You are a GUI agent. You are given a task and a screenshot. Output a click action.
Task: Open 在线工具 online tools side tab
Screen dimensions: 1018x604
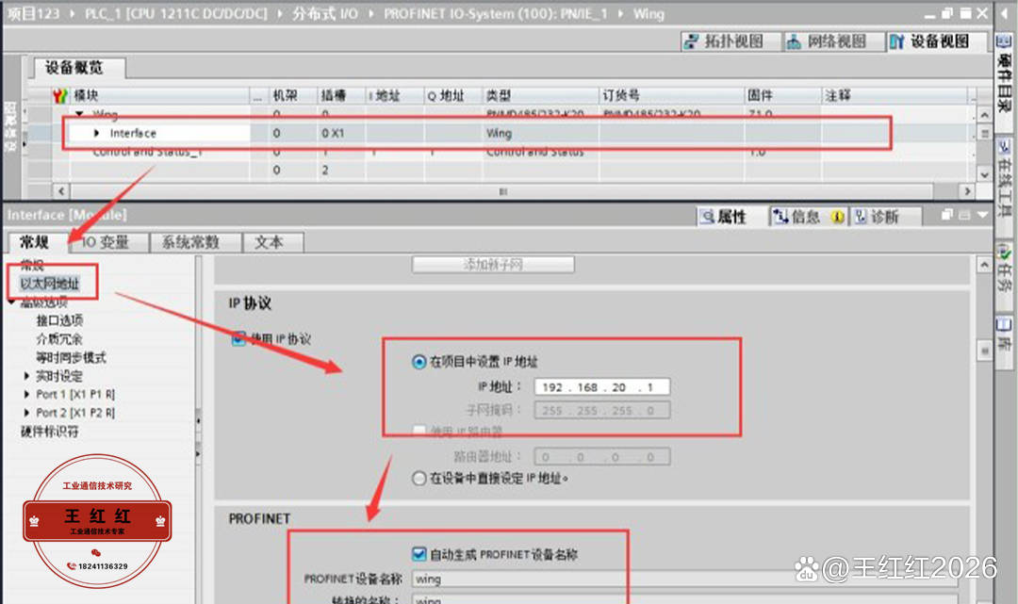point(1004,179)
